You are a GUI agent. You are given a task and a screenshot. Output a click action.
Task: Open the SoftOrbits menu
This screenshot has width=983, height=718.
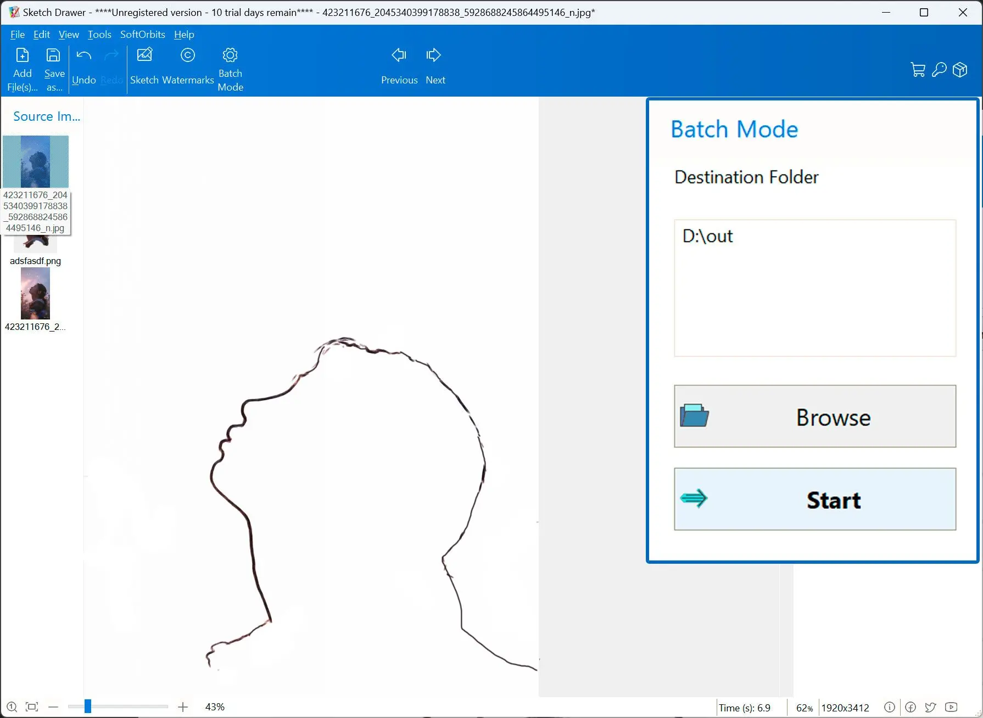coord(143,35)
